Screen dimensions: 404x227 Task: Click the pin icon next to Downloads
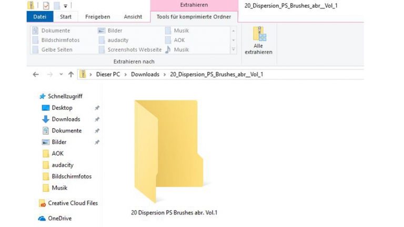(x=97, y=119)
